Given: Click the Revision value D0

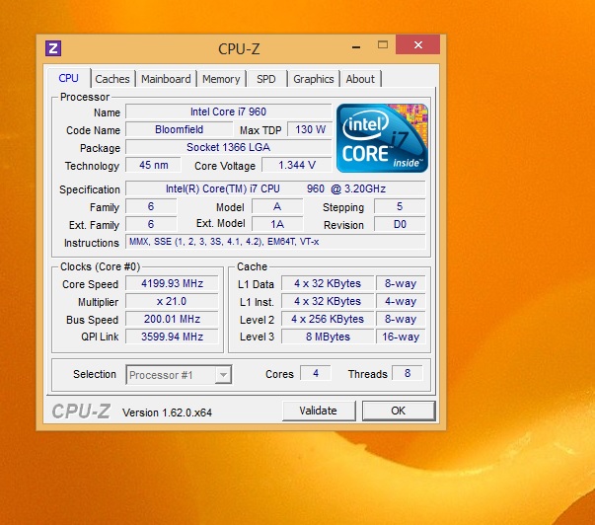Looking at the screenshot, I should click(400, 224).
